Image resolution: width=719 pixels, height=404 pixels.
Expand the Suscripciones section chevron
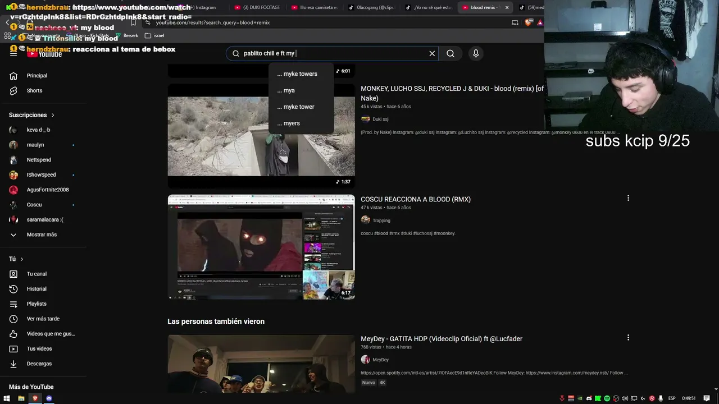click(53, 115)
